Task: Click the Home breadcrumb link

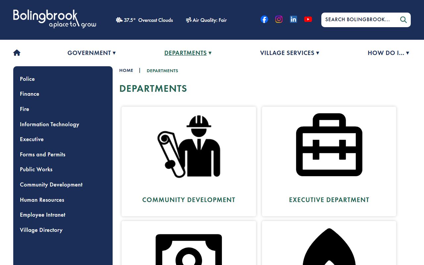Action: [126, 71]
